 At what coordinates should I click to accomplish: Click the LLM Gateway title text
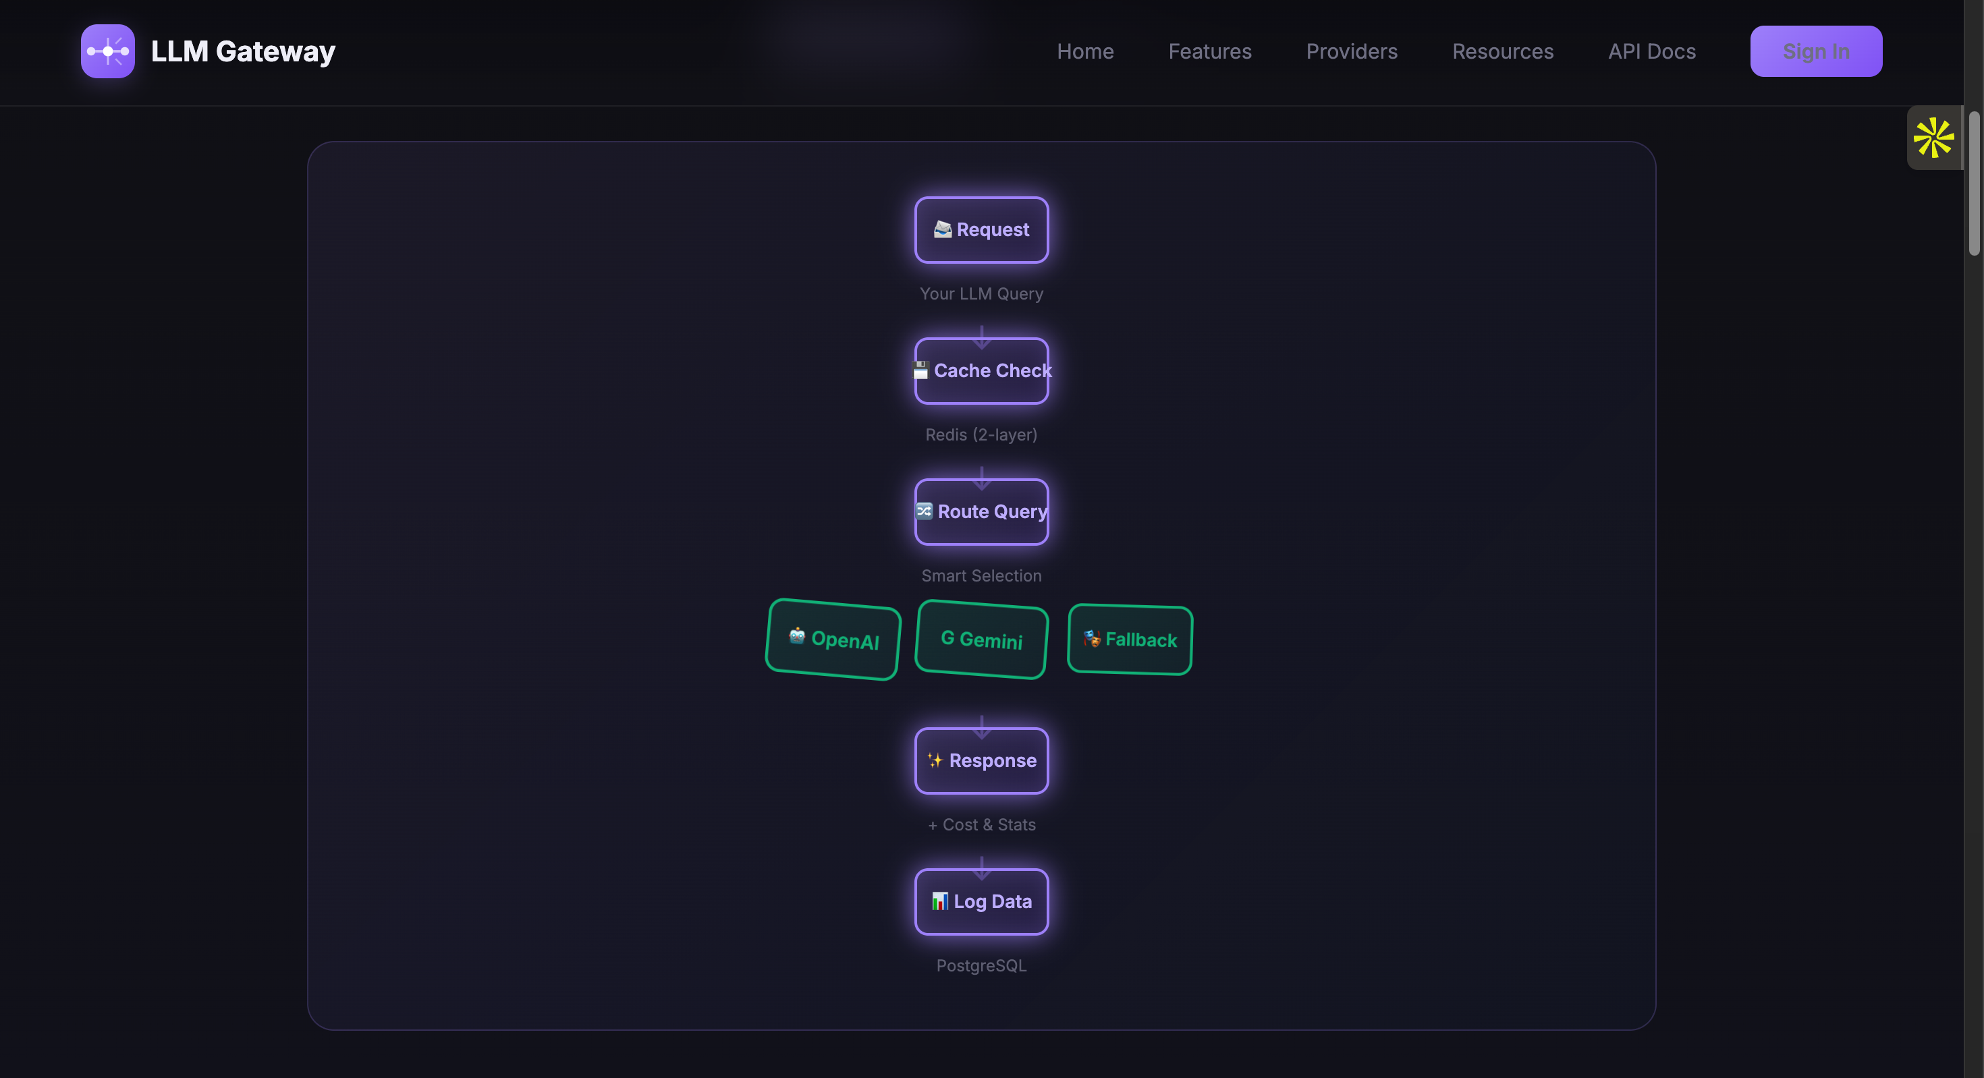tap(243, 51)
